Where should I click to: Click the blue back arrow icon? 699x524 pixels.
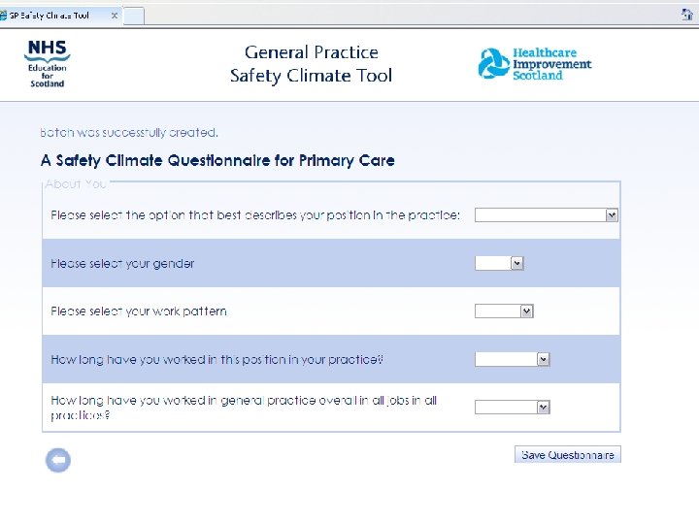58,461
